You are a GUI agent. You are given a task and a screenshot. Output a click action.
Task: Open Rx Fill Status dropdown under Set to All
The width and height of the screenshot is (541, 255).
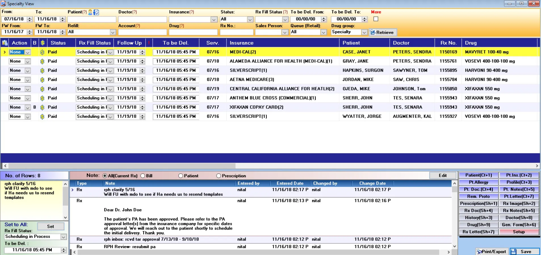(63, 237)
